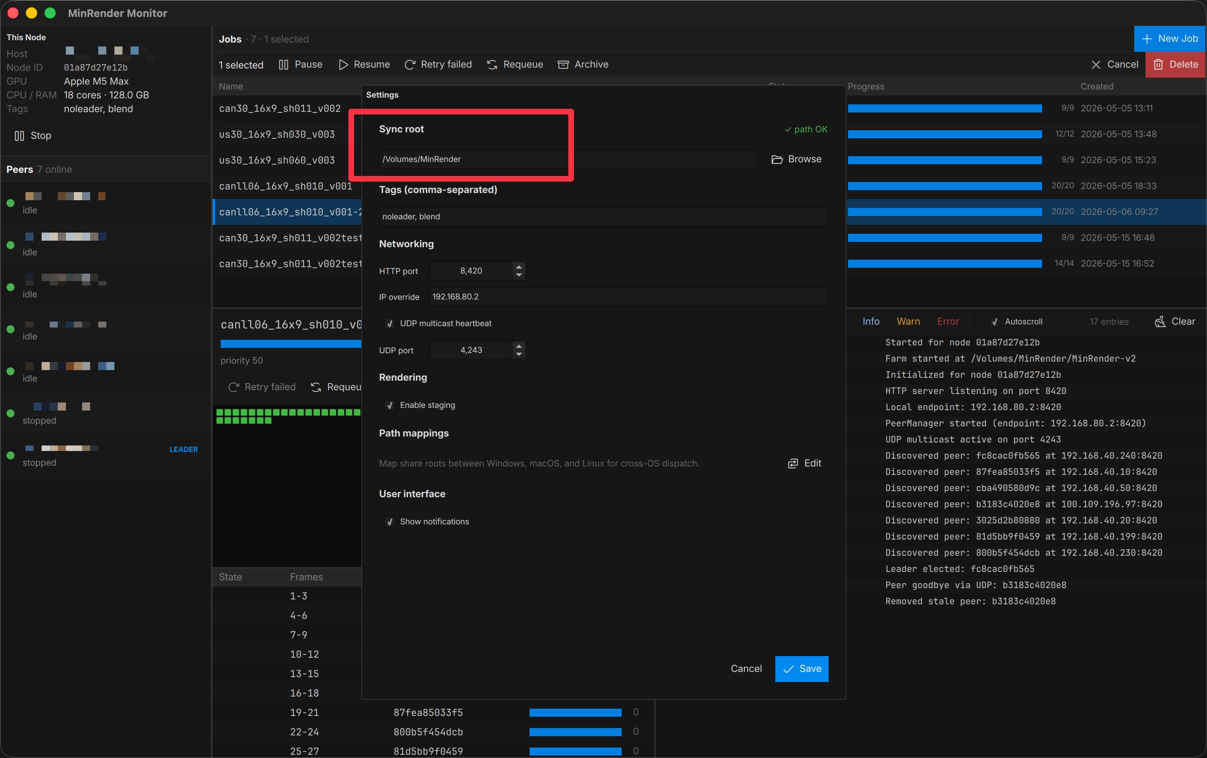This screenshot has height=758, width=1207.
Task: Select job can30_16x9_sh011_v002
Action: 280,108
